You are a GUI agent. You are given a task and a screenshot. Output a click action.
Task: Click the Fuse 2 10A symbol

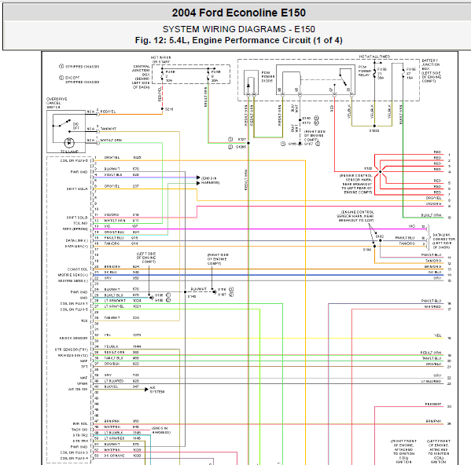(162, 76)
